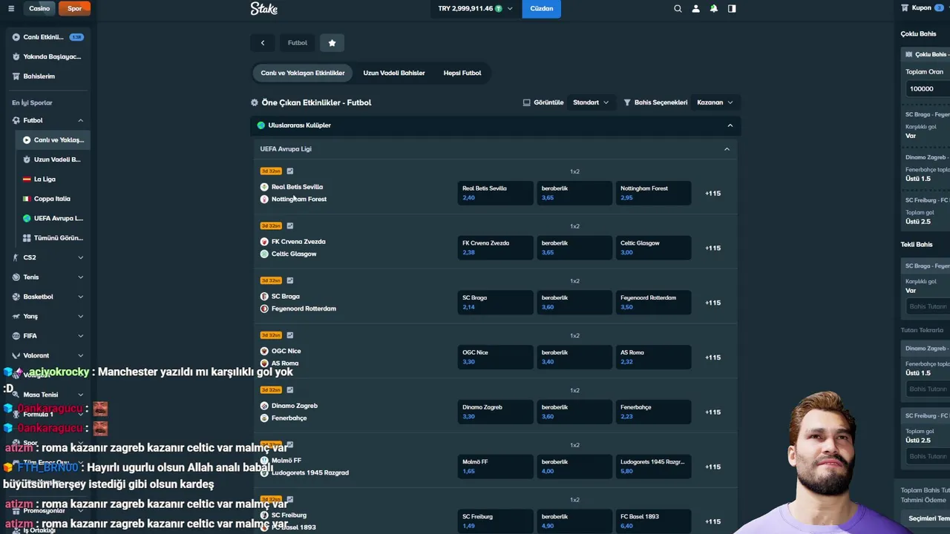
Task: Click stats icon for SC Braga match
Action: [290, 280]
